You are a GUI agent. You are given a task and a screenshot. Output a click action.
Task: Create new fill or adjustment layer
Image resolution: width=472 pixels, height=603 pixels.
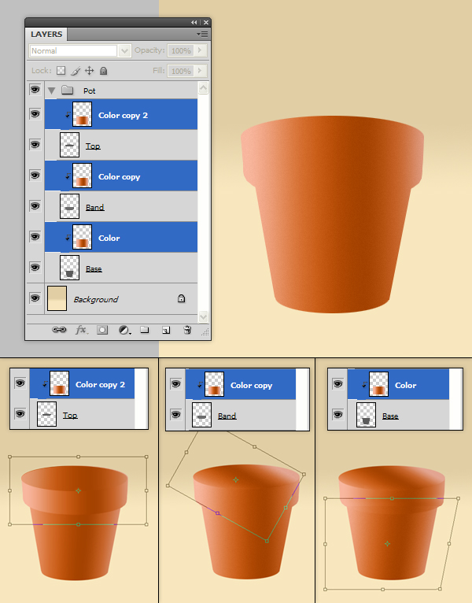coord(124,331)
